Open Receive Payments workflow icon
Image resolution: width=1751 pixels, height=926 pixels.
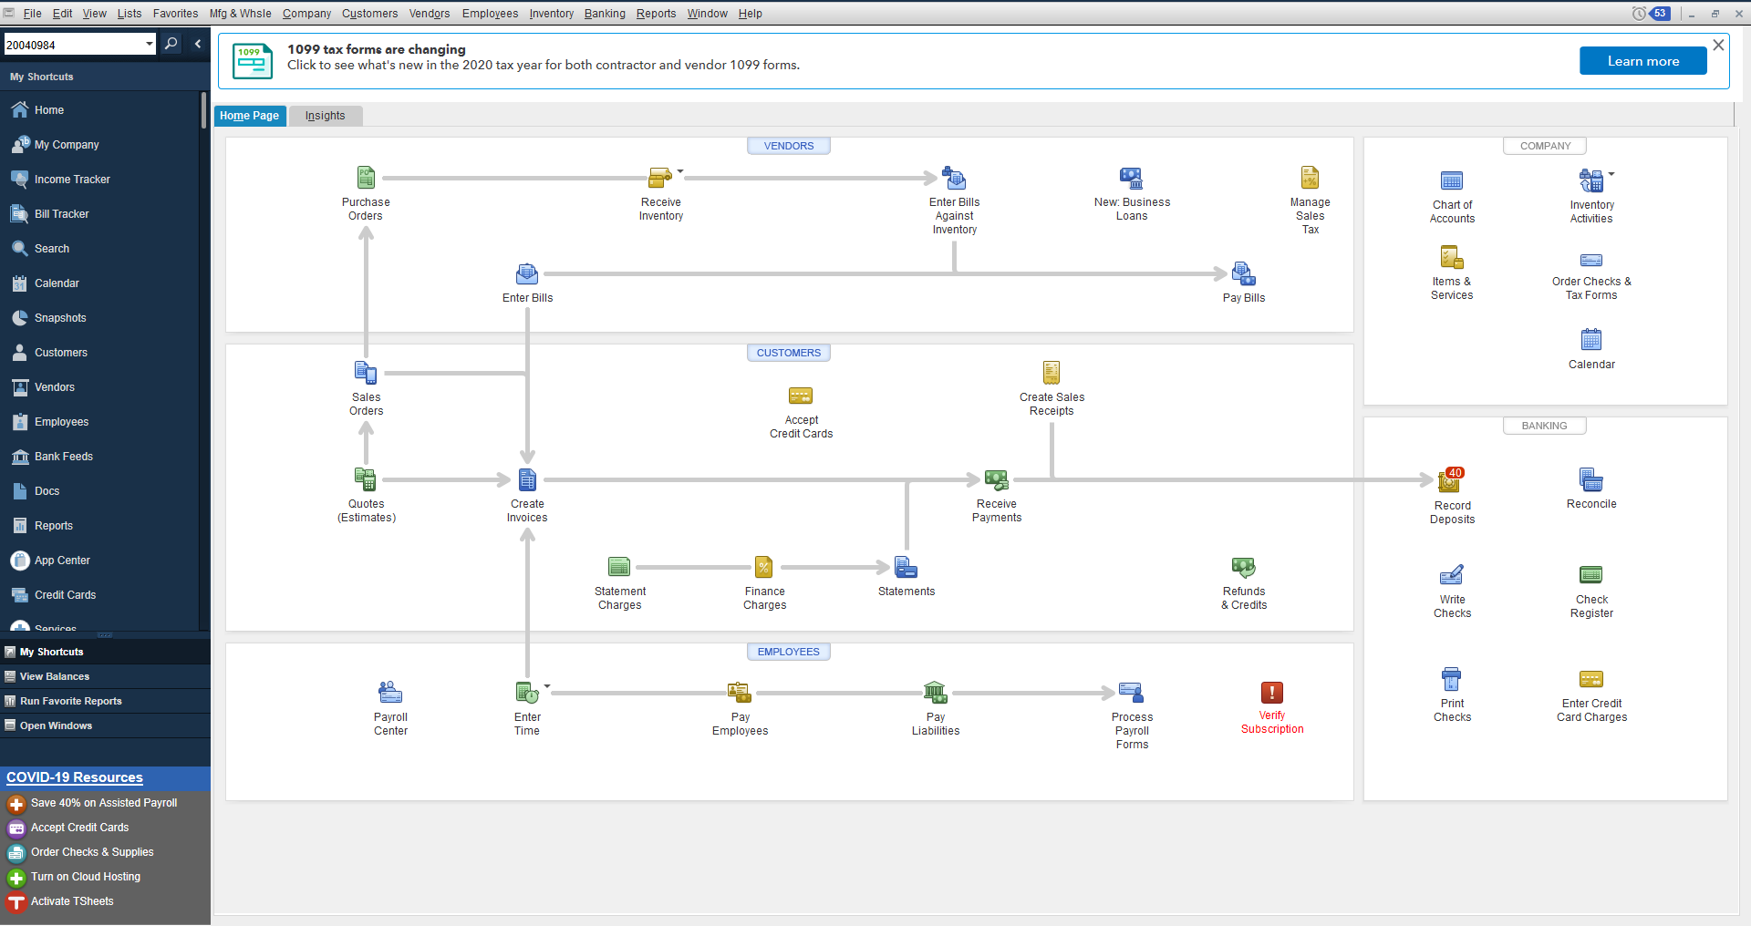[996, 480]
